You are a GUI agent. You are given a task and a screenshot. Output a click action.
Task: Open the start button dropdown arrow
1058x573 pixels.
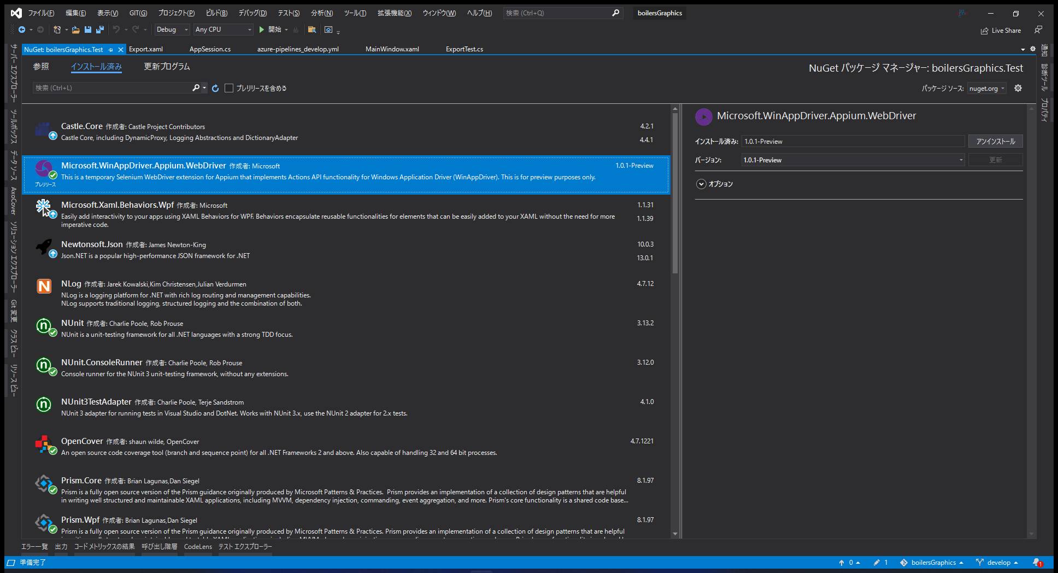[x=286, y=30]
